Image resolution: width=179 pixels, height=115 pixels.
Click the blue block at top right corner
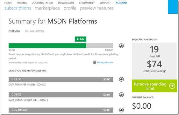(x=173, y=7)
